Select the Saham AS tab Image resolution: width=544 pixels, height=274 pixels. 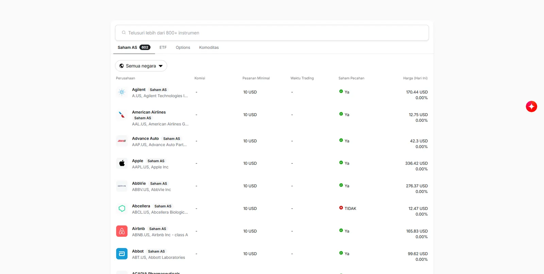pos(134,47)
